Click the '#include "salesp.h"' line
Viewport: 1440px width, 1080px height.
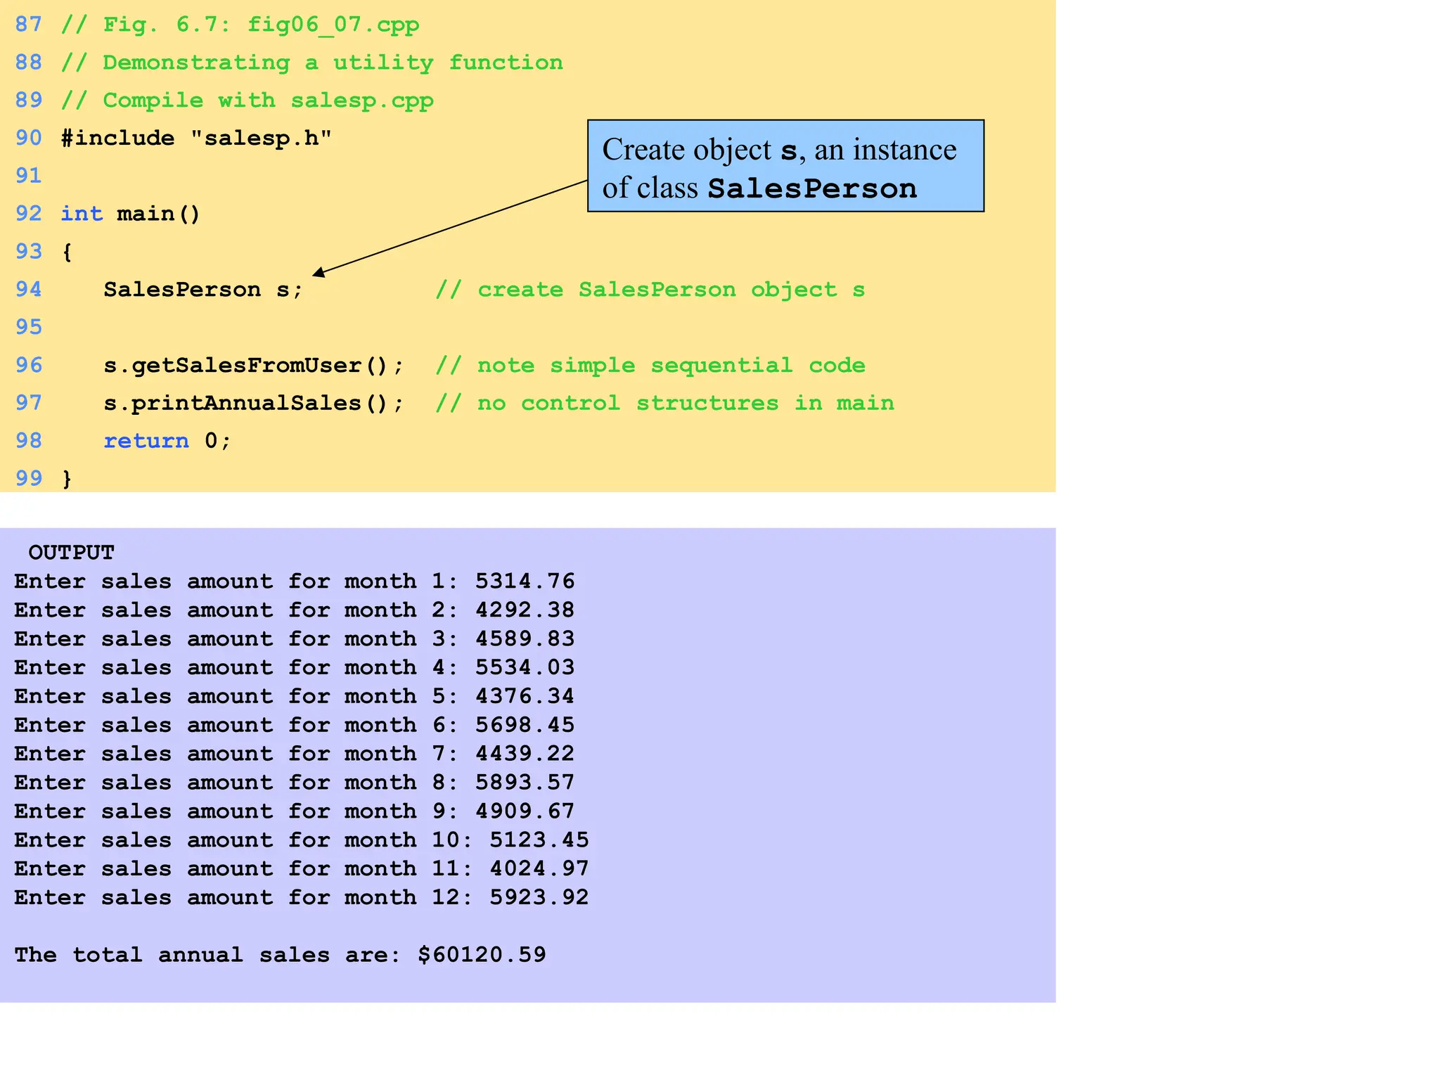(x=195, y=138)
